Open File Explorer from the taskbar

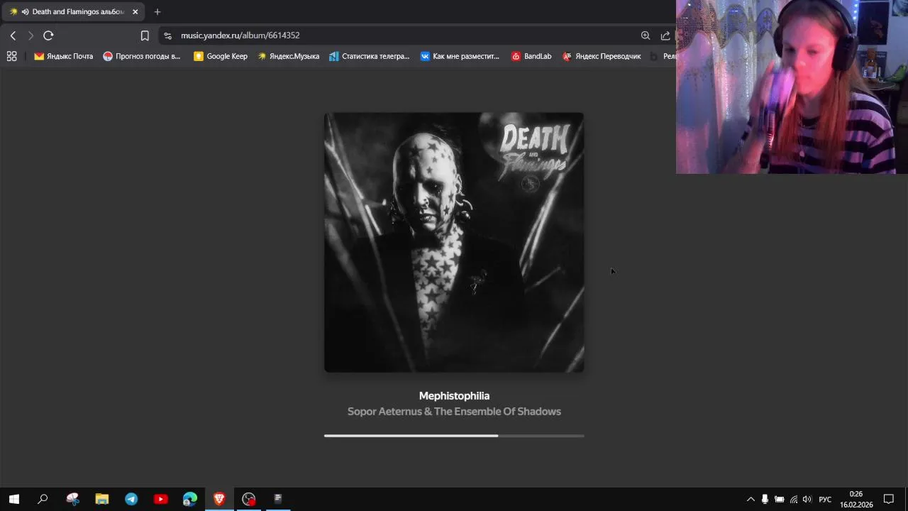(102, 499)
